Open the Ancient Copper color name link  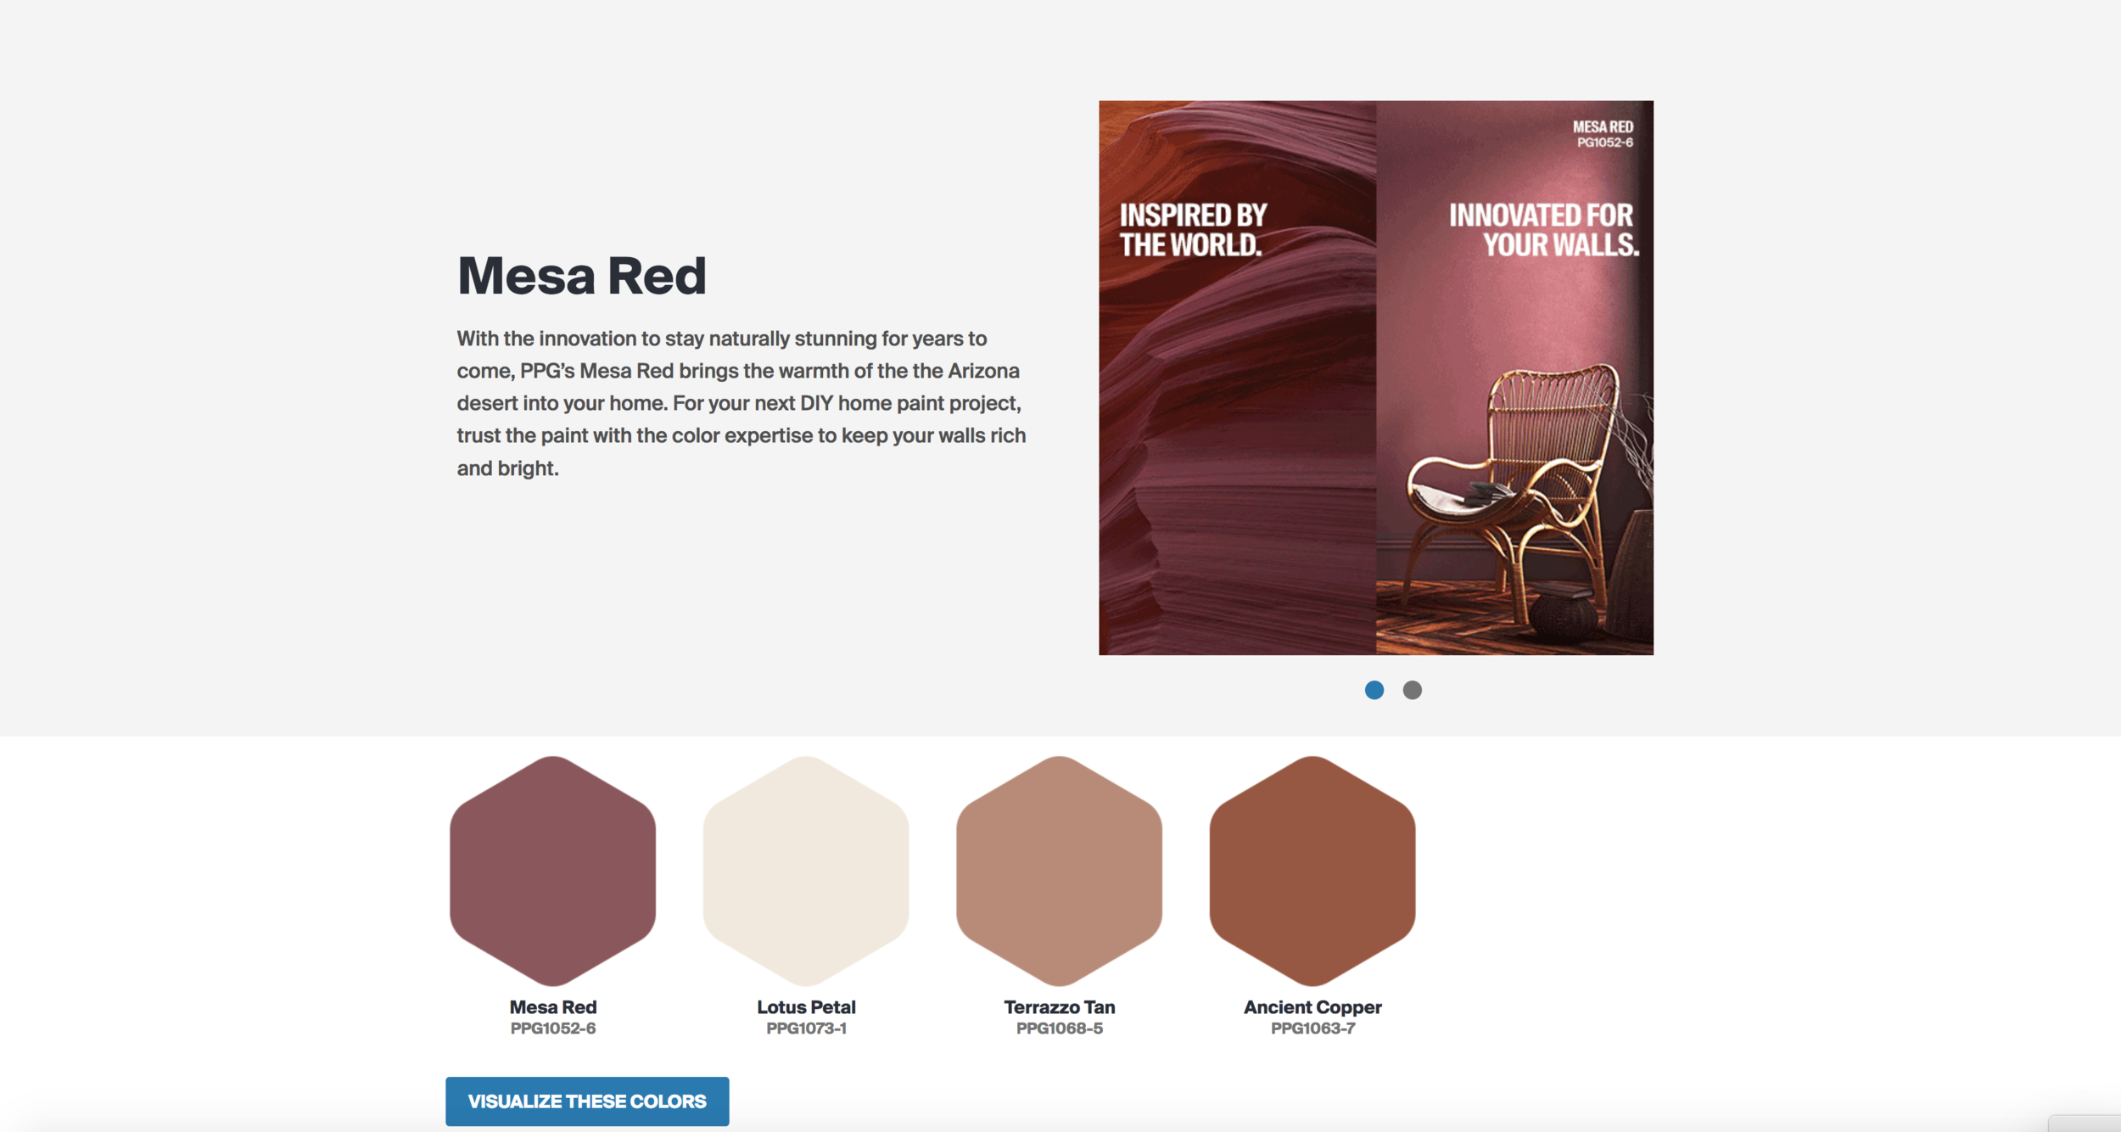[x=1312, y=1007]
